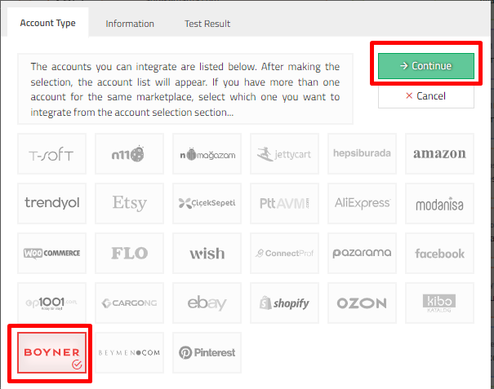Select the Facebook integration tile

coord(439,254)
